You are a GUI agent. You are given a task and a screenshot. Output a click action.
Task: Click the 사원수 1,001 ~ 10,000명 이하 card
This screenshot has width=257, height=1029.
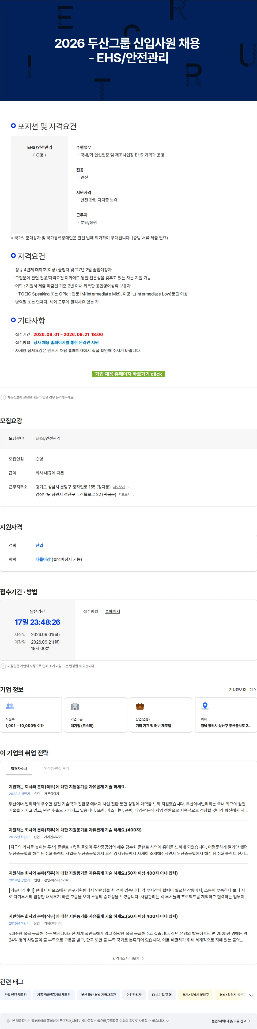31,715
